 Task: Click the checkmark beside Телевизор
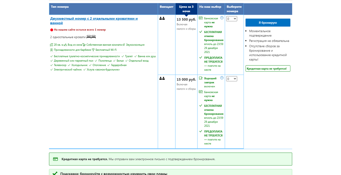coord(51,65)
